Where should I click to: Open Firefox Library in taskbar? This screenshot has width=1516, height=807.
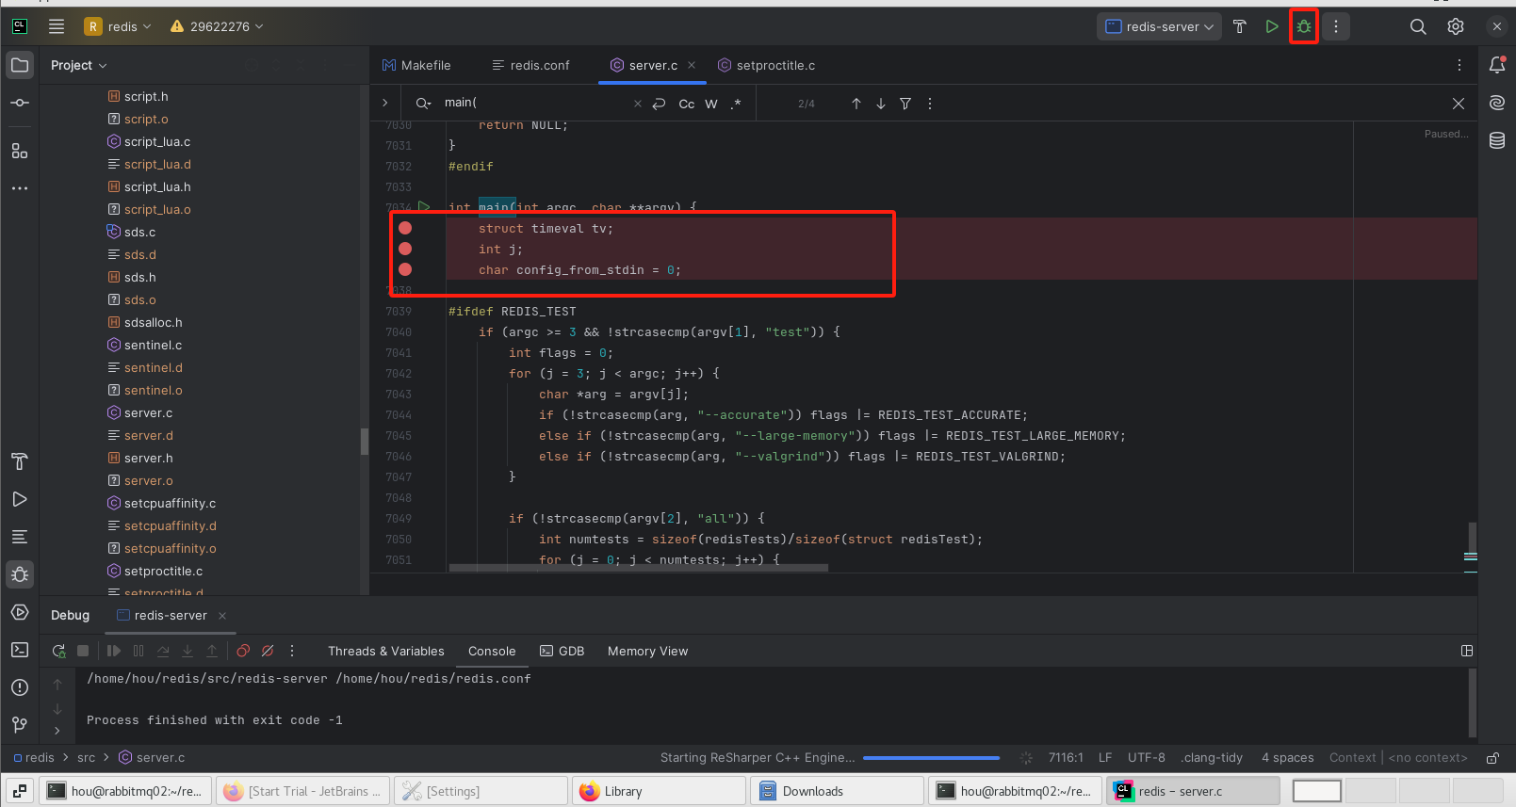pyautogui.click(x=659, y=791)
